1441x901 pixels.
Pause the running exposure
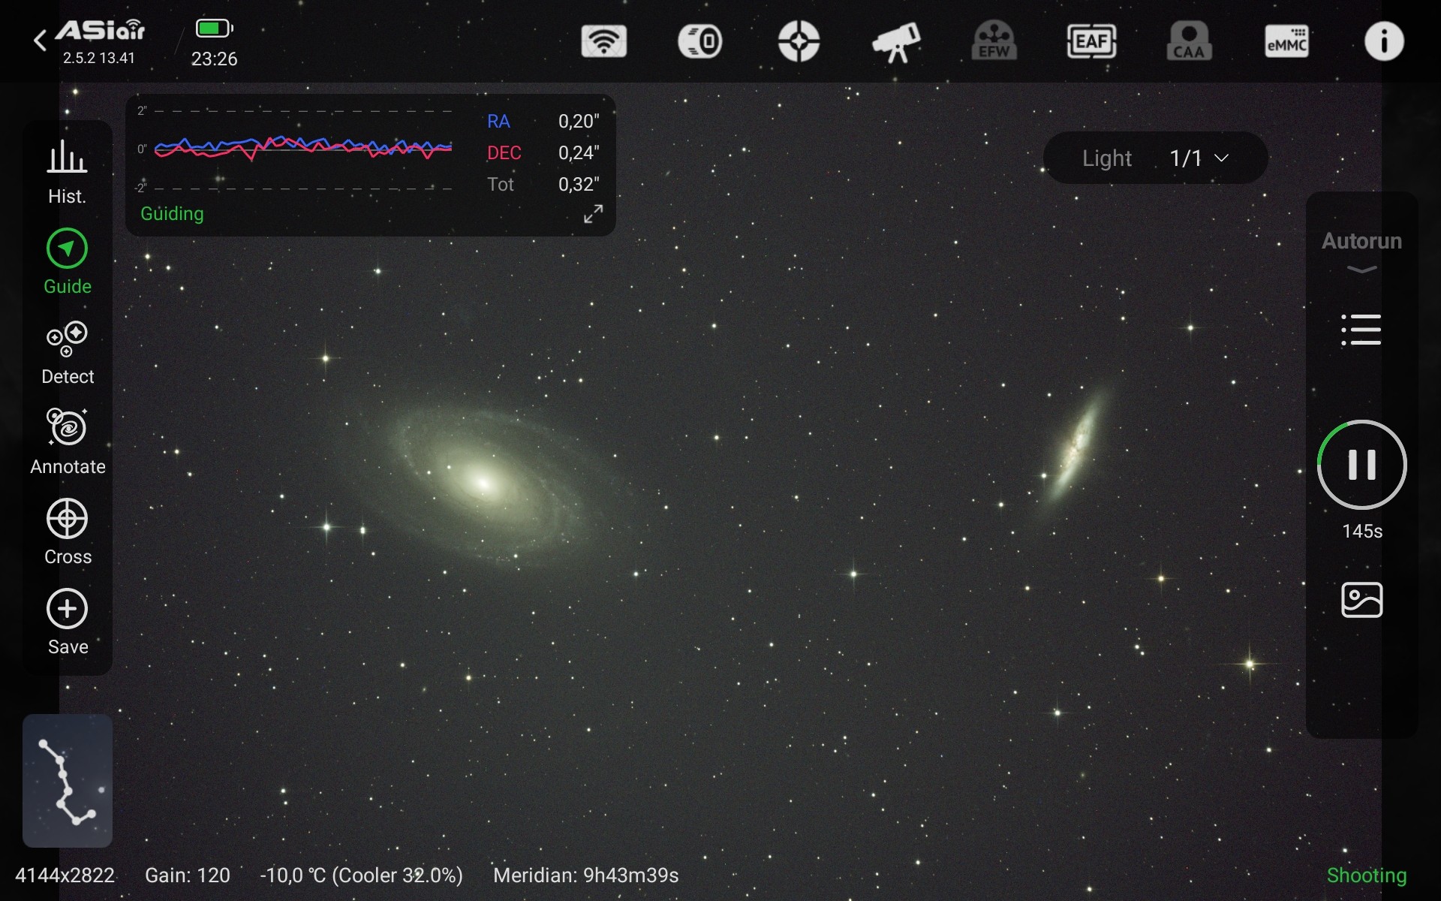tap(1361, 465)
